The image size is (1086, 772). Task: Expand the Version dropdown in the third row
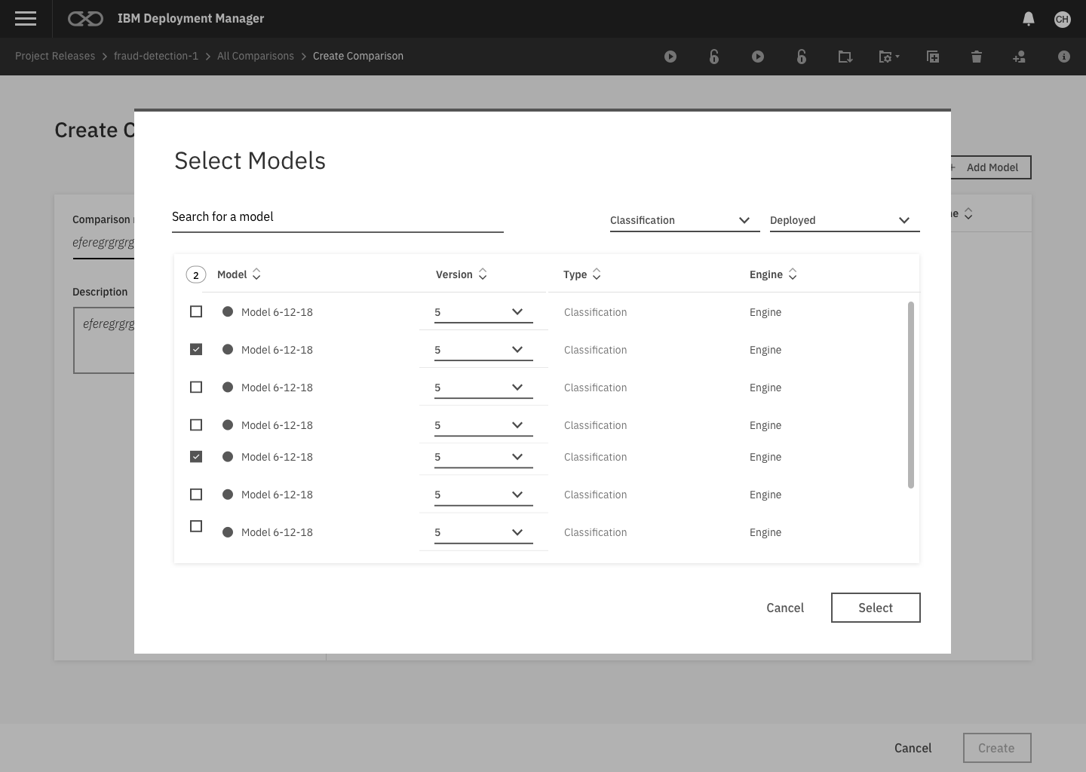pyautogui.click(x=483, y=388)
